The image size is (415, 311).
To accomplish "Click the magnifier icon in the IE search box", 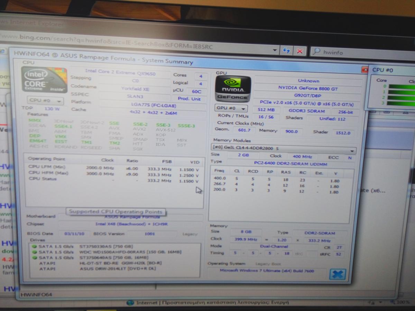I will (x=316, y=52).
